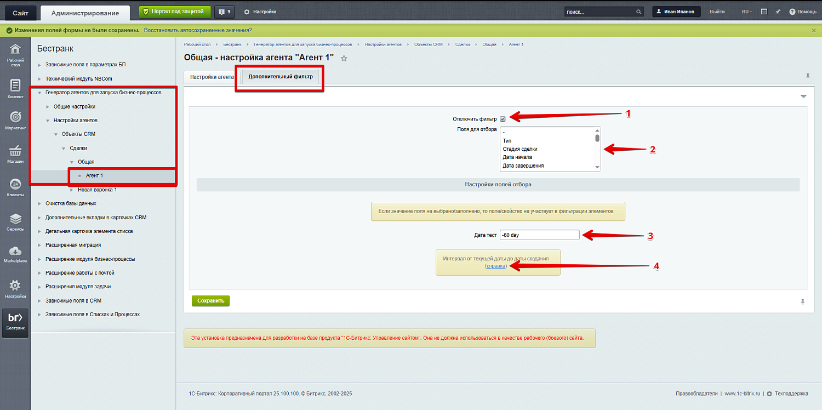This screenshot has width=822, height=410.
Task: Switch to the Настройки агента tab
Action: click(x=212, y=77)
